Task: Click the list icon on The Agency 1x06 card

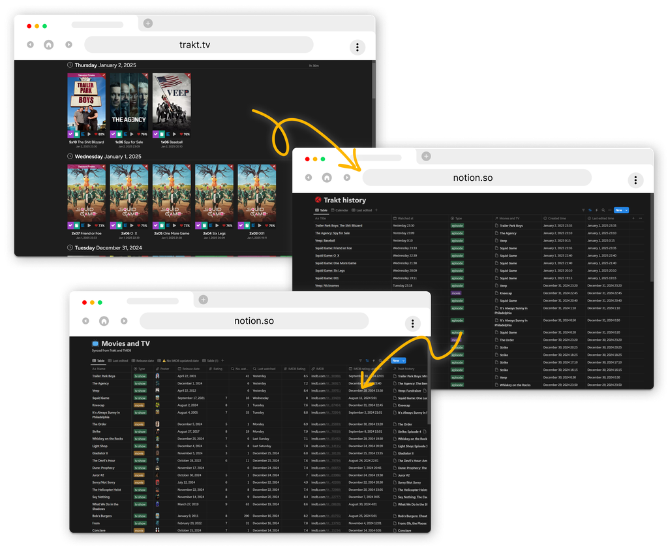Action: point(125,134)
